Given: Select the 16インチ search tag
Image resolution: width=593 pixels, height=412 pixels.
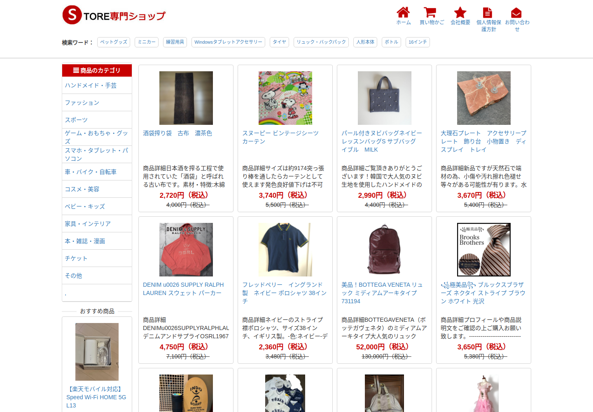Looking at the screenshot, I should click(x=418, y=42).
